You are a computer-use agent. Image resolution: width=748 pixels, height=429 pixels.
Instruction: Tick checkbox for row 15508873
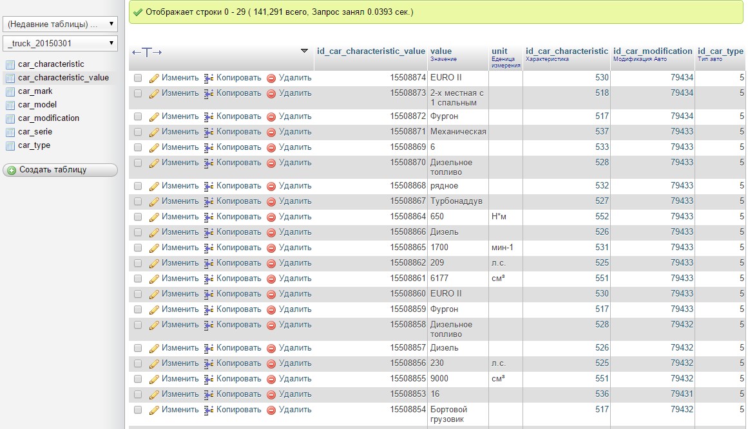pyautogui.click(x=138, y=93)
